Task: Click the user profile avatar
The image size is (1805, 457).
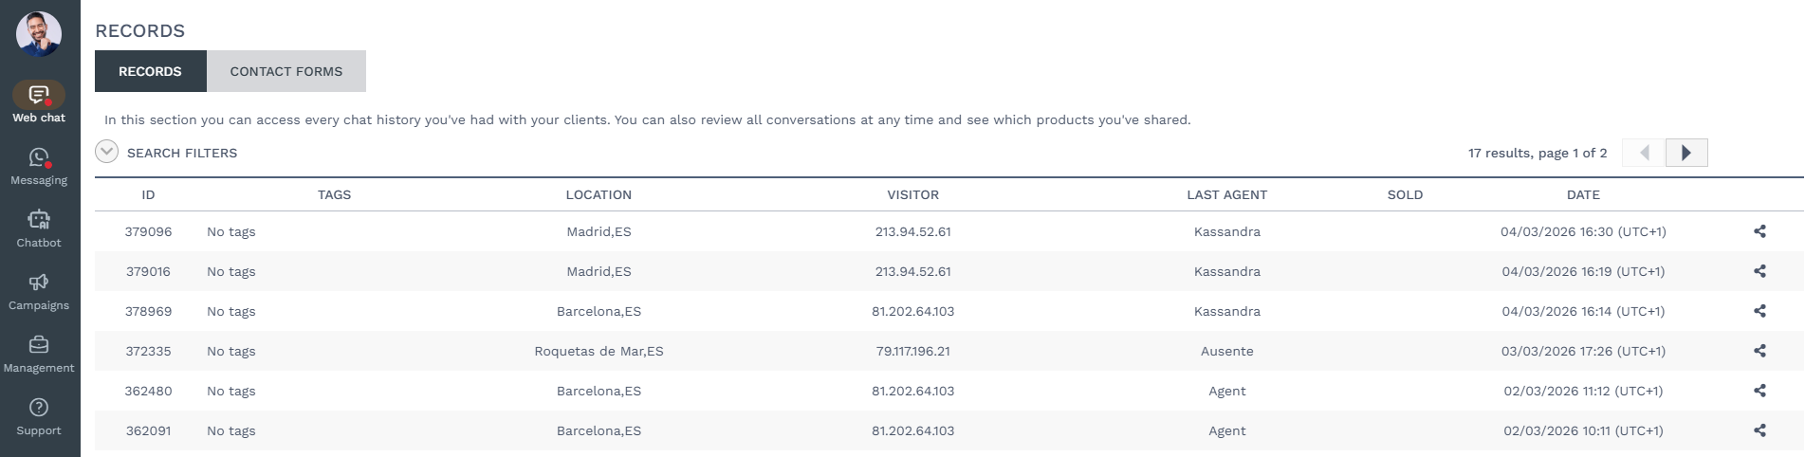Action: tap(39, 34)
